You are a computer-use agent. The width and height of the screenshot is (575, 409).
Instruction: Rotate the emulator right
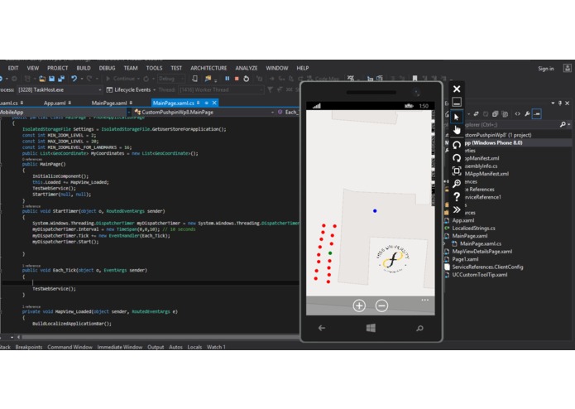(x=457, y=158)
